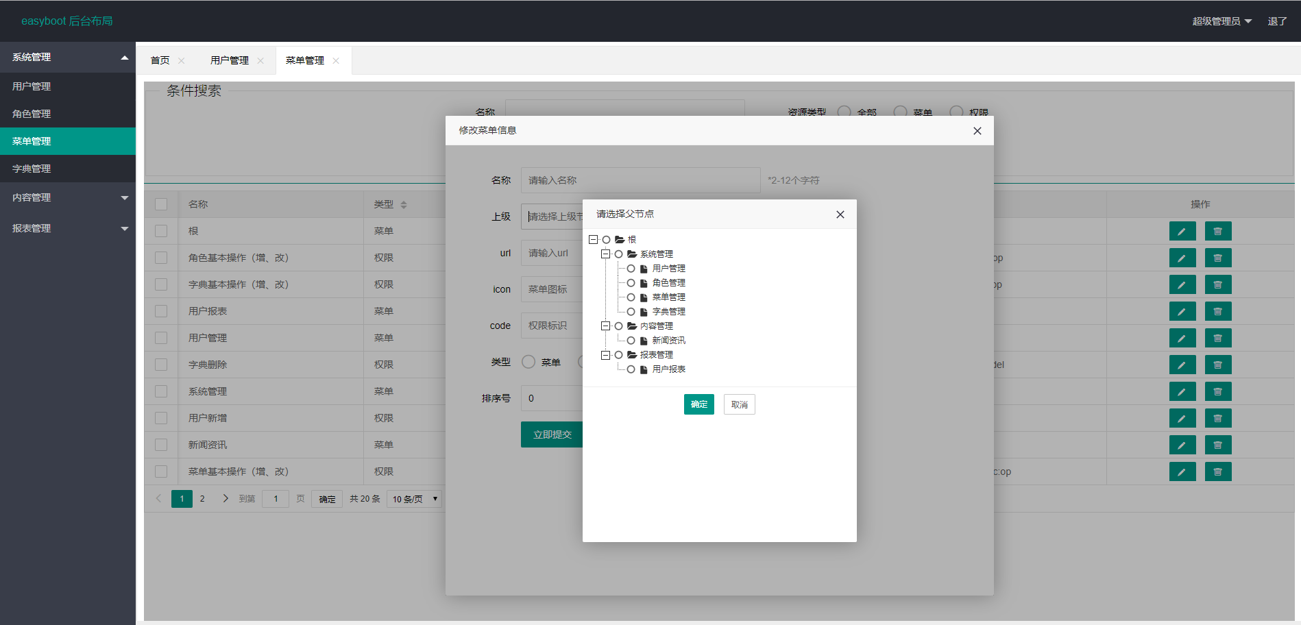Edit the 菜单基本操作 row
The height and width of the screenshot is (625, 1301).
coord(1182,471)
